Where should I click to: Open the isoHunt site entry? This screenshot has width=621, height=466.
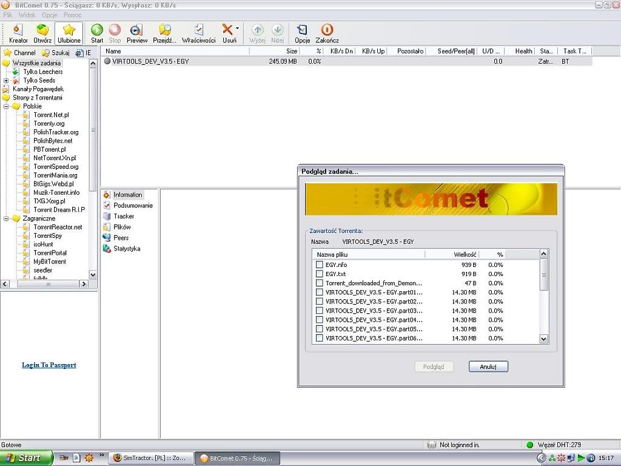pyautogui.click(x=43, y=244)
